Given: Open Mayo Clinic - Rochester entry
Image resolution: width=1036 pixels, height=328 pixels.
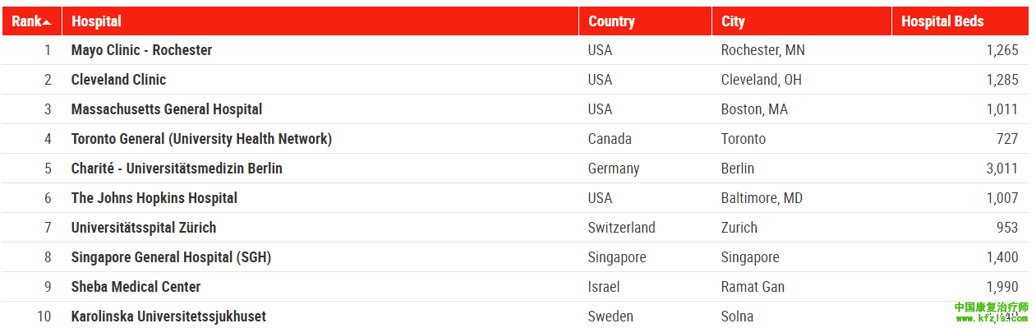Looking at the screenshot, I should pos(141,50).
